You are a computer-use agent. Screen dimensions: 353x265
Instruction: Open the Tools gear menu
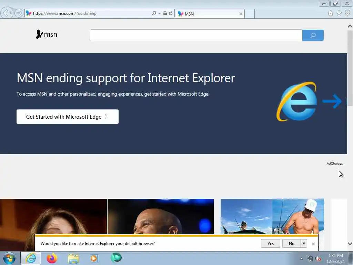click(x=347, y=13)
